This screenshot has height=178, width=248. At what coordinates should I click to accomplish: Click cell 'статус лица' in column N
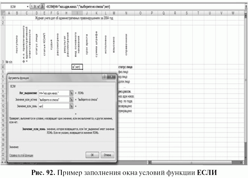(x=126, y=67)
